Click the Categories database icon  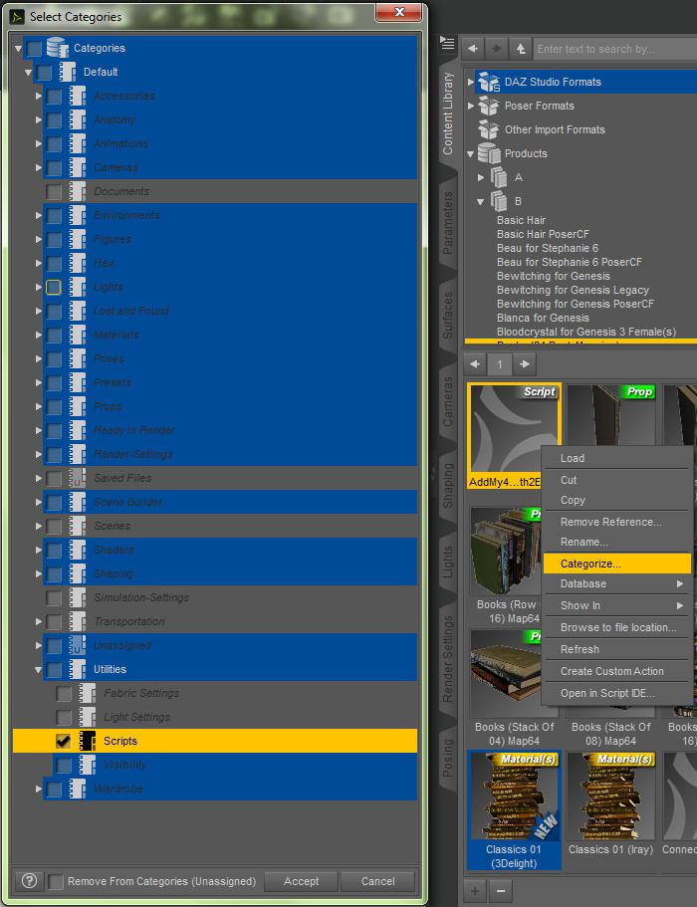58,48
